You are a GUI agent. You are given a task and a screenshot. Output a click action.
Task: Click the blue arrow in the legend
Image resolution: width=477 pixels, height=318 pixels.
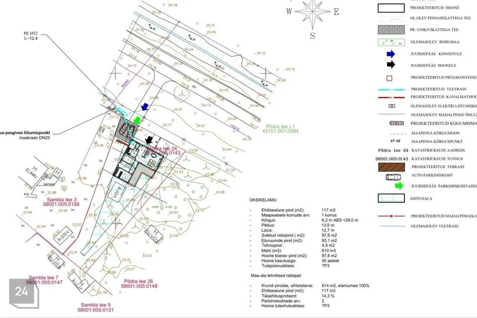click(391, 54)
